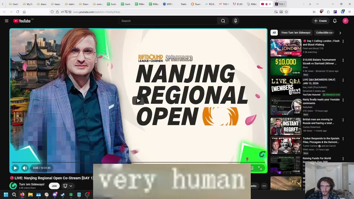Open options for Raising Funds video

coord(343,159)
